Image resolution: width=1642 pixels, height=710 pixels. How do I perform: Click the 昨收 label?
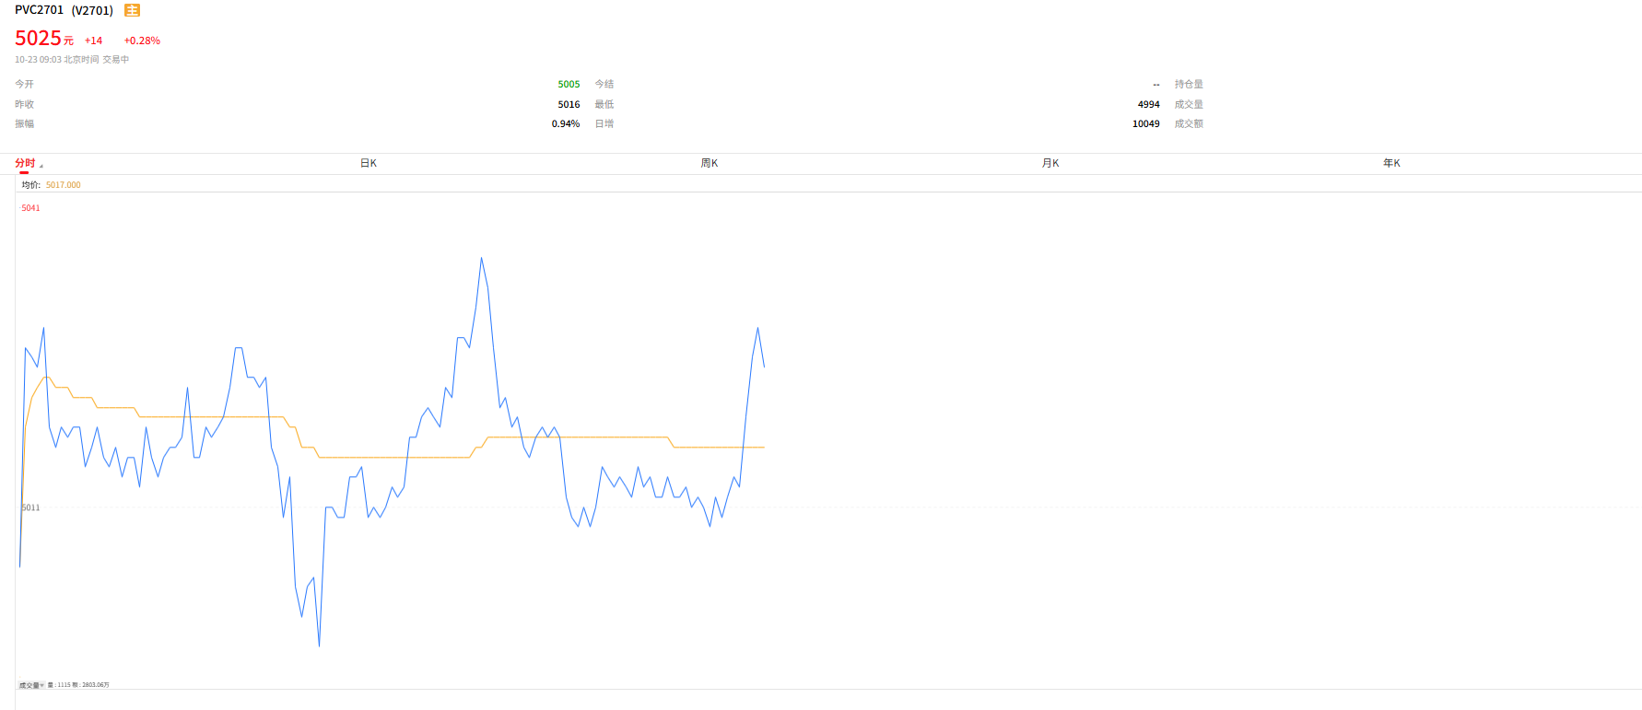[x=25, y=104]
